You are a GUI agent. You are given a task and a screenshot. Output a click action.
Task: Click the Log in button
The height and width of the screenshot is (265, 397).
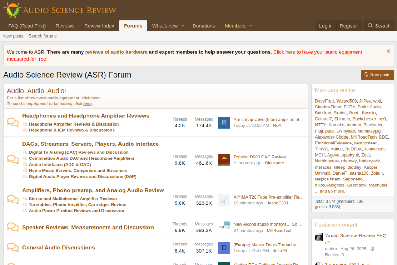(326, 26)
